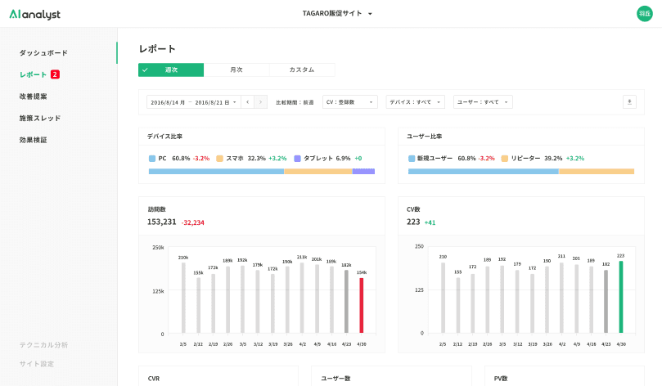This screenshot has height=386, width=662.
Task: Click the スマホ orange legend swatch
Action: pyautogui.click(x=219, y=159)
